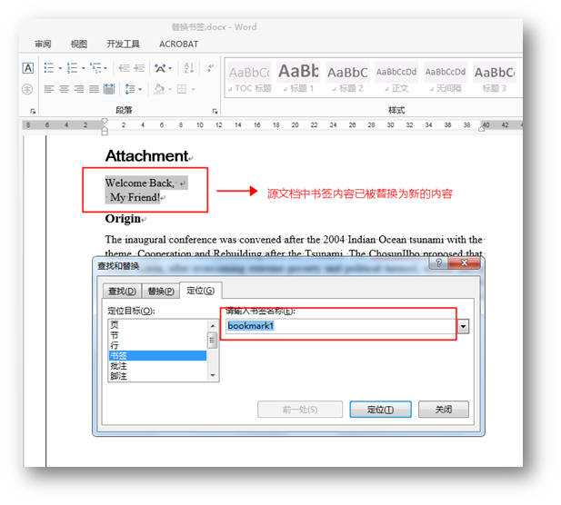Click scroll down arrow in target list
The width and height of the screenshot is (561, 505).
tap(213, 375)
